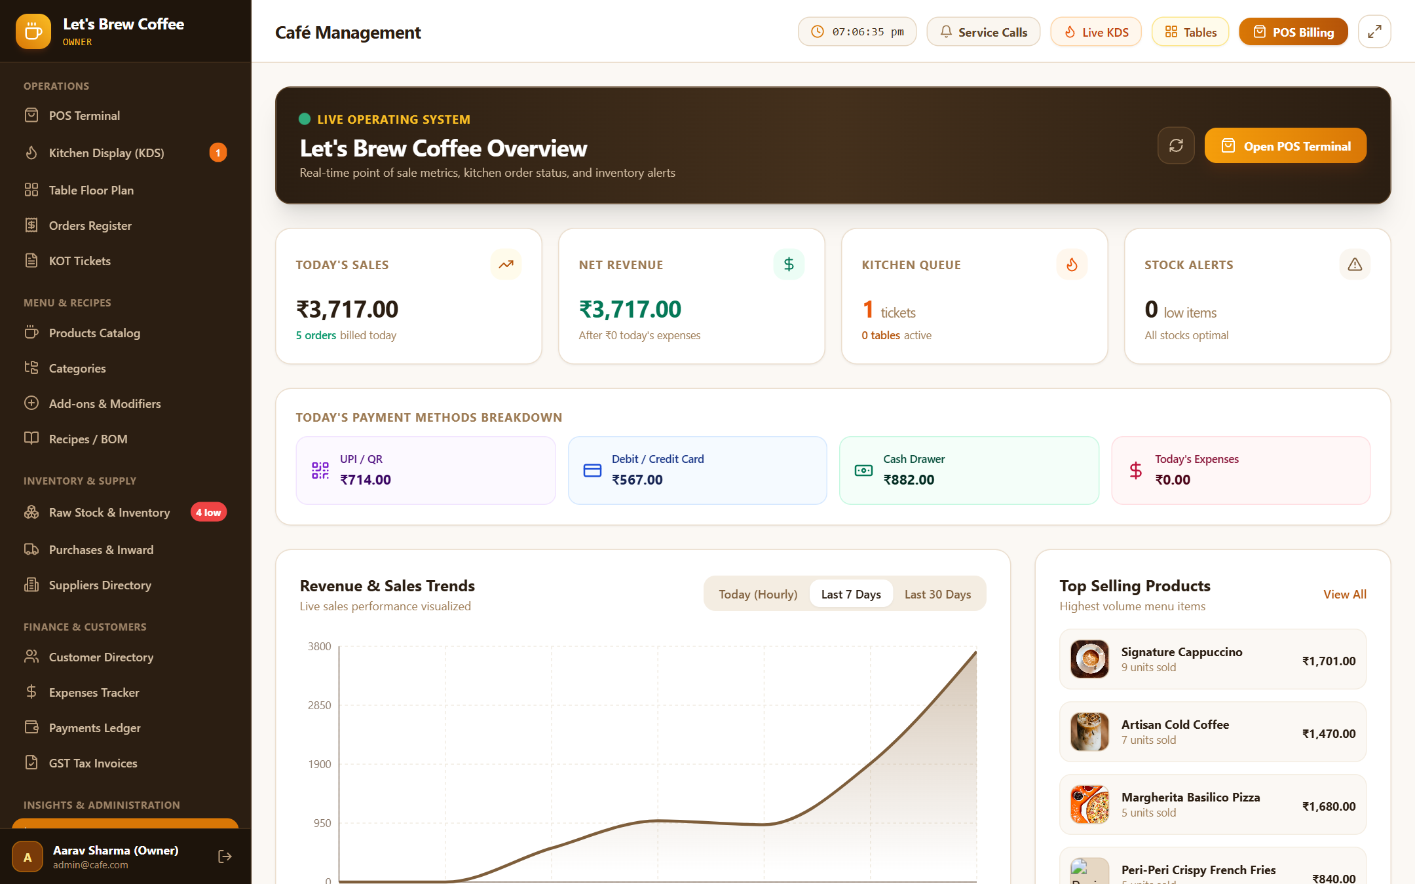1415x884 pixels.
Task: Open Raw Stock & Inventory
Action: click(126, 512)
